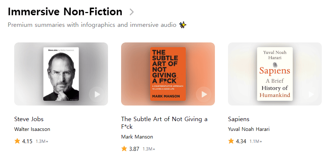Select the Sapiens book cover image
Image resolution: width=332 pixels, height=161 pixels.
click(275, 74)
